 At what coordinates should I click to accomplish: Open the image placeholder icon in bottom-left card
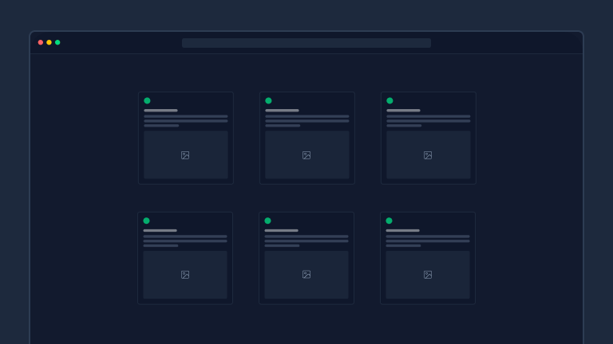click(185, 275)
